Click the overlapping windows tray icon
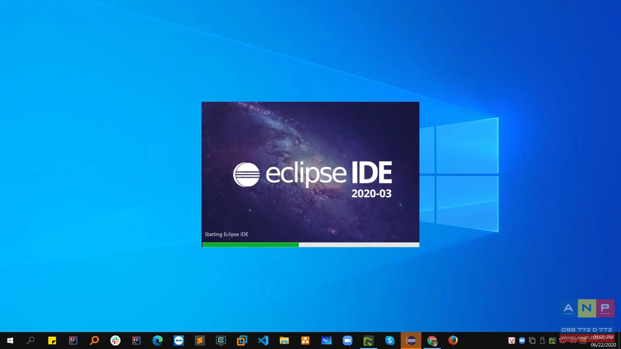Viewport: 621px width, 349px height. pyautogui.click(x=532, y=340)
